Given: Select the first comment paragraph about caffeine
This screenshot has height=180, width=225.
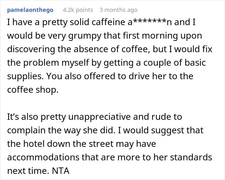Looking at the screenshot, I should tap(110, 56).
